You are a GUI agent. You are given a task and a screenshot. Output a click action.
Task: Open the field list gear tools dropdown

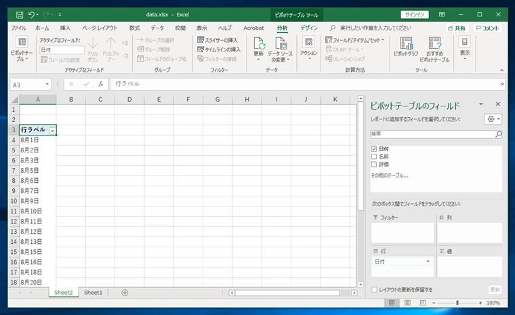pyautogui.click(x=493, y=119)
